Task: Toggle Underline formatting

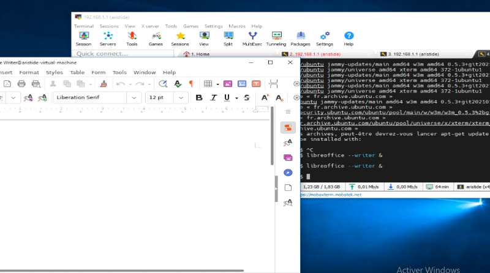Action: click(227, 98)
